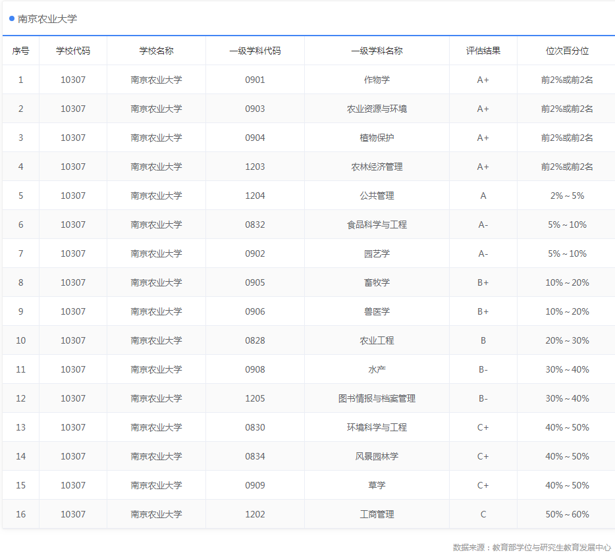Click the 一级学科名称 column header

click(x=377, y=50)
